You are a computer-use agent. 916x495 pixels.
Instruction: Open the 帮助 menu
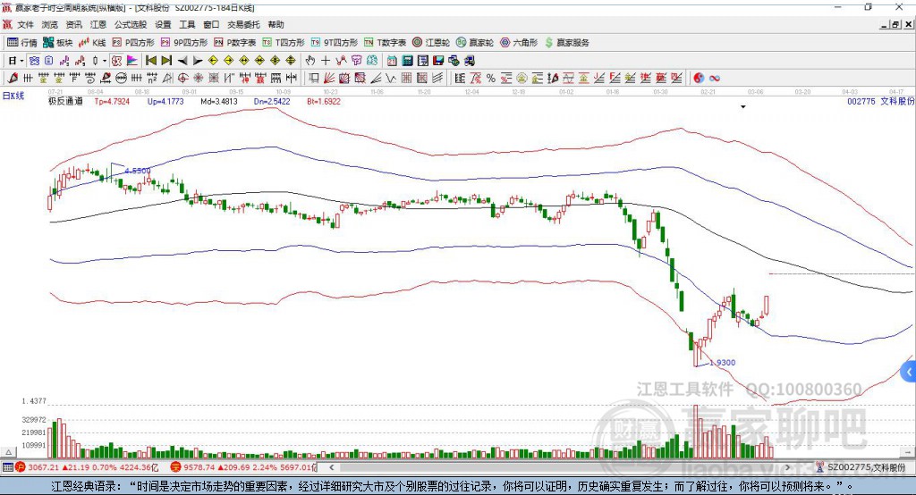[x=276, y=24]
